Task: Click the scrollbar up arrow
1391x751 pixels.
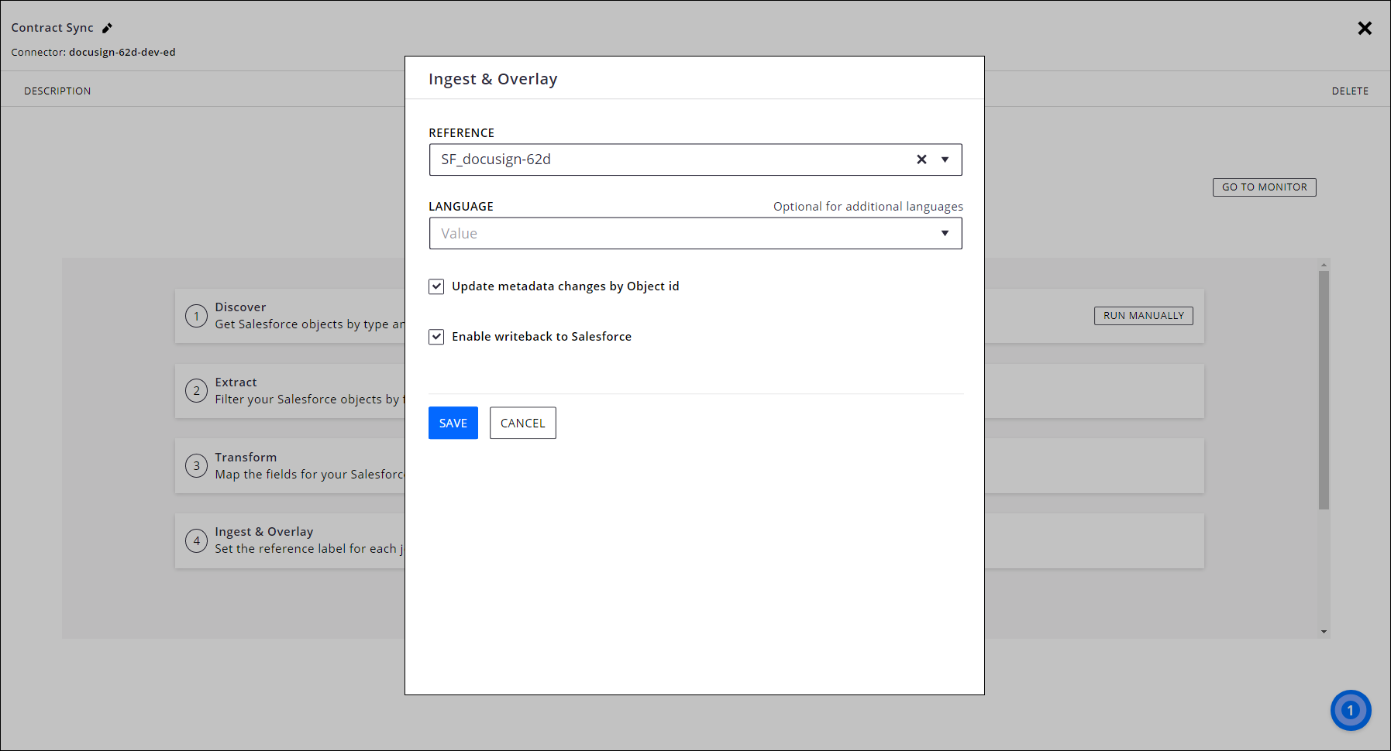Action: coord(1324,265)
